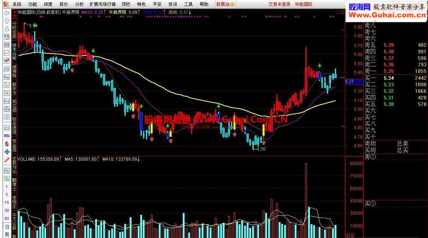Viewport: 428px width, 238px height.
Task: Open the 扩展市场行情 menu
Action: point(102,4)
